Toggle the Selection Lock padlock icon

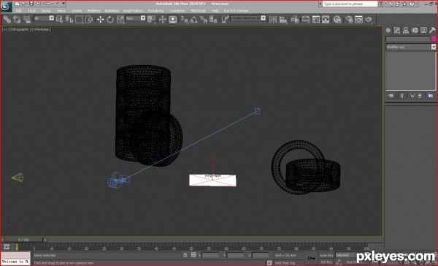[185, 255]
